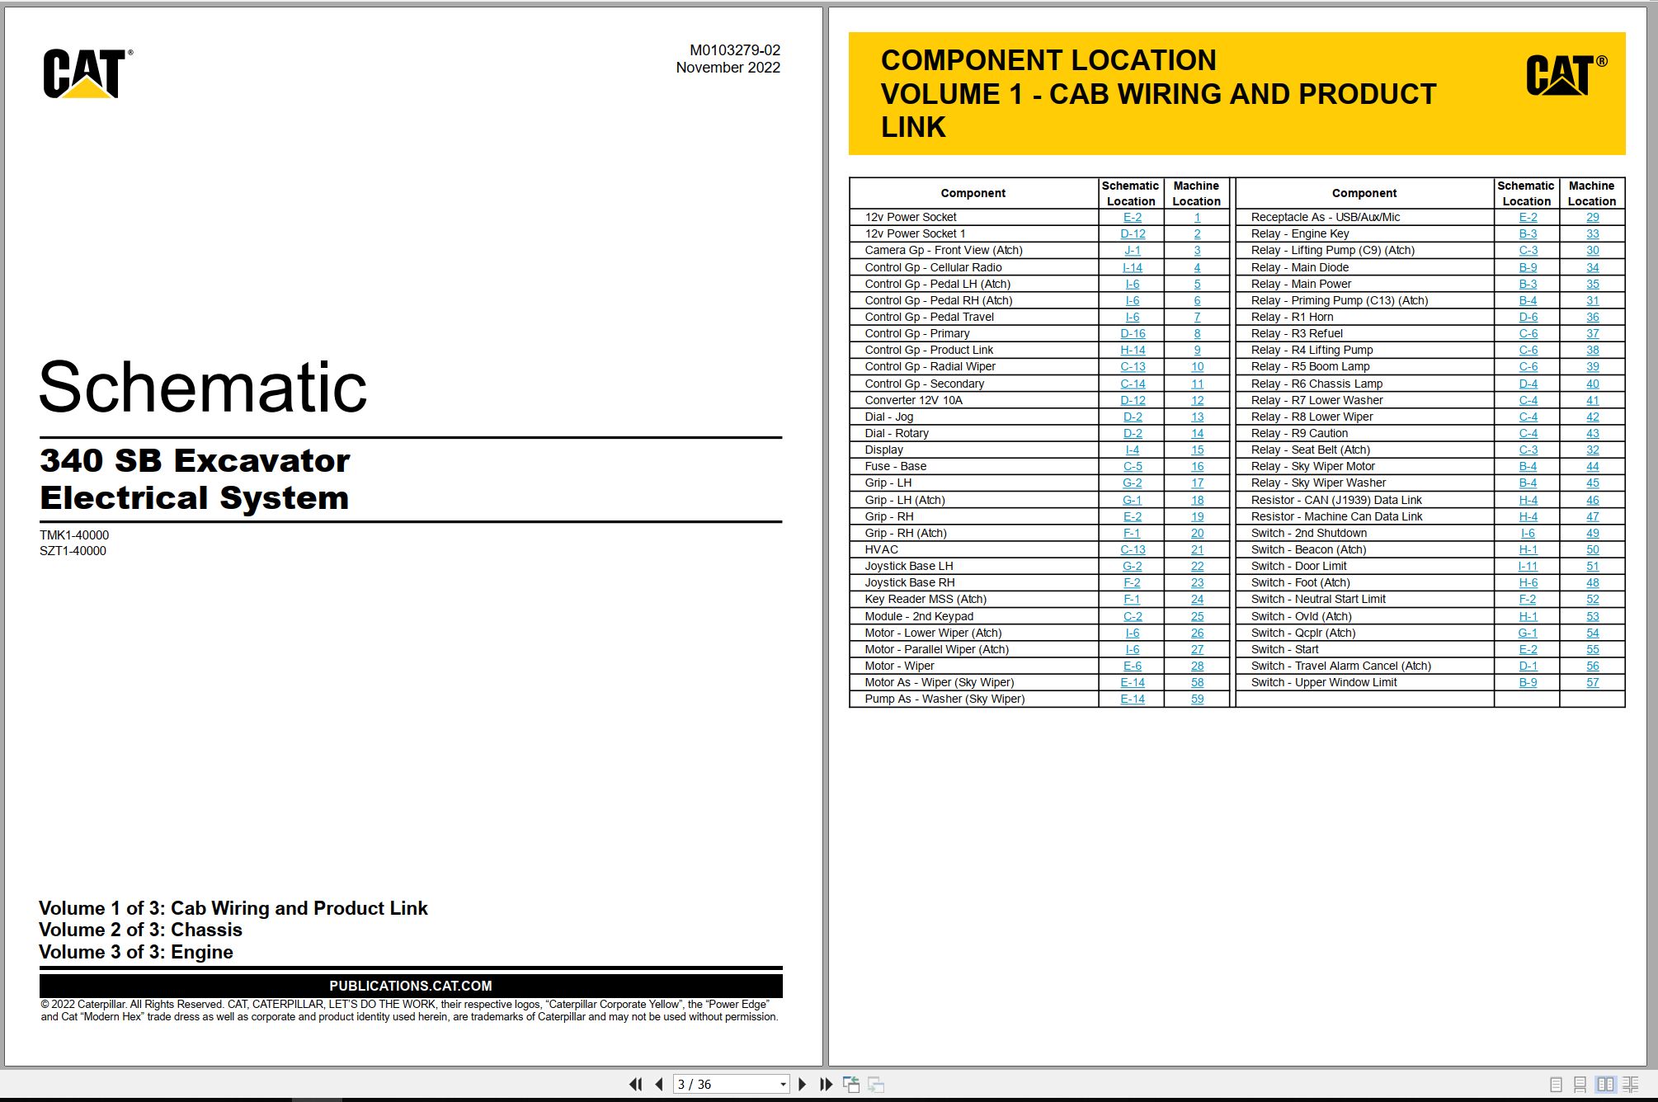This screenshot has height=1102, width=1658.
Task: Go to the previous page
Action: point(658,1084)
